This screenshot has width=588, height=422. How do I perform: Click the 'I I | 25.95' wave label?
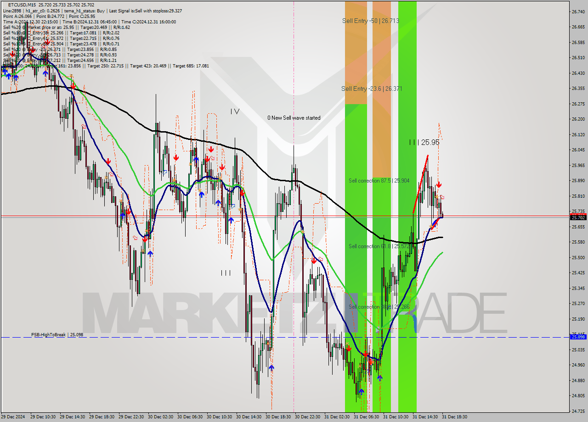click(424, 143)
